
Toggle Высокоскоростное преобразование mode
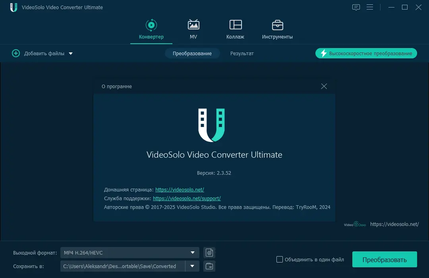click(366, 53)
